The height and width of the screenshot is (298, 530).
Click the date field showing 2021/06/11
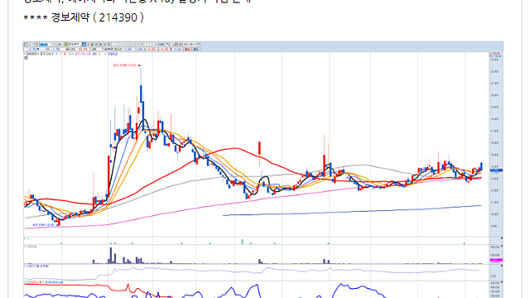[190, 44]
